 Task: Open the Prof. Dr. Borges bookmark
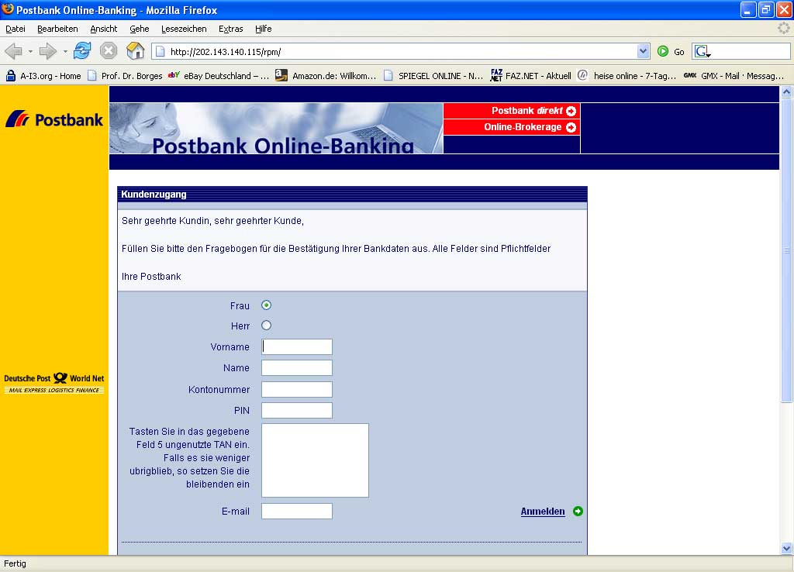coord(125,76)
